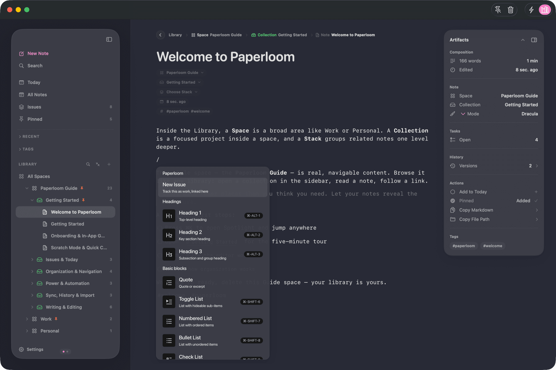Click the unpin note icon in top bar

(498, 10)
